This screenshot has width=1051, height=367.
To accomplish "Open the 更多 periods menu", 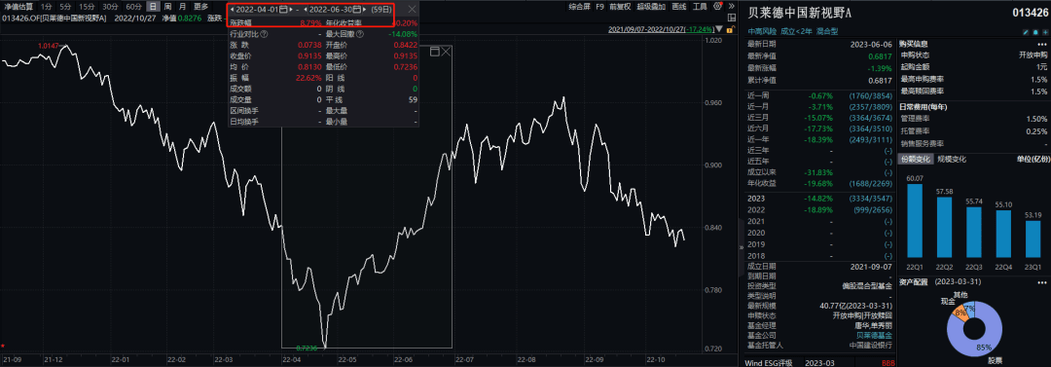I will (201, 6).
